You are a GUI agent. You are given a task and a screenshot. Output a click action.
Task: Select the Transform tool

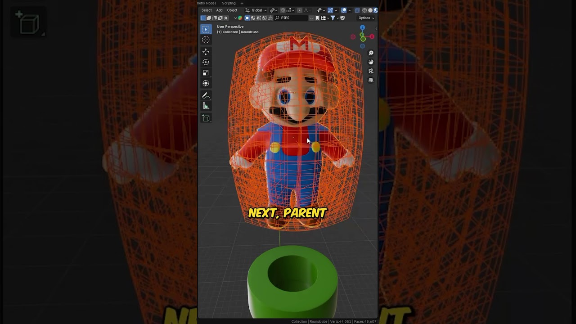206,83
